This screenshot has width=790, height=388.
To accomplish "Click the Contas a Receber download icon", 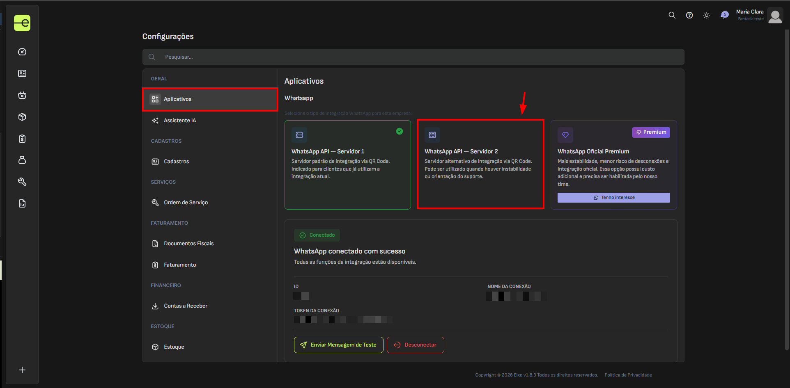I will coord(155,306).
